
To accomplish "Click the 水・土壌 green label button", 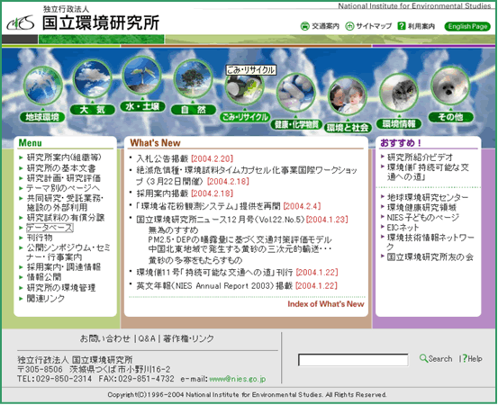I will [x=142, y=106].
